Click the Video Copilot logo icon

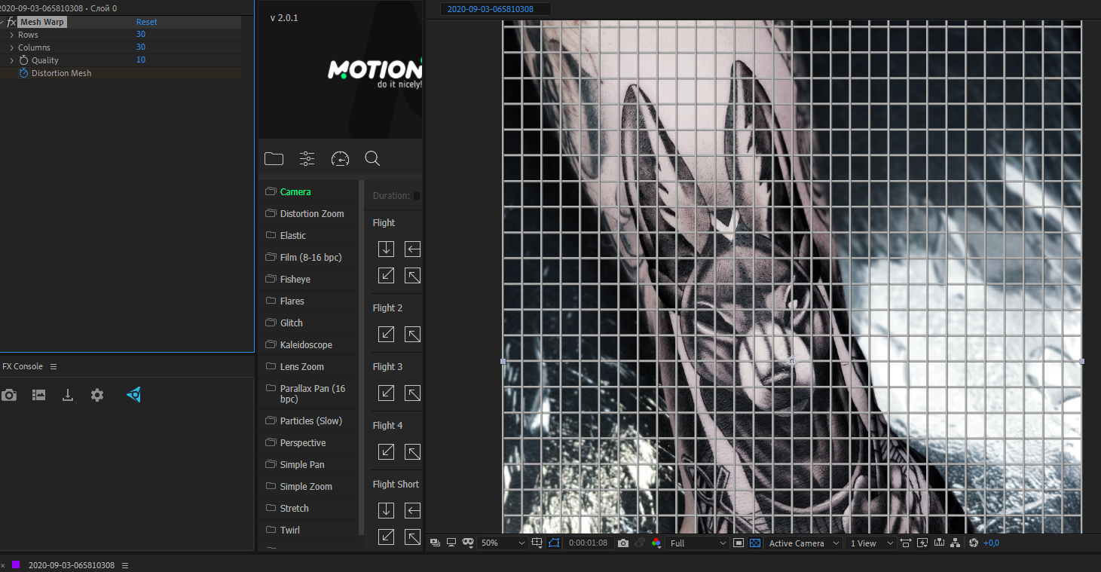134,394
